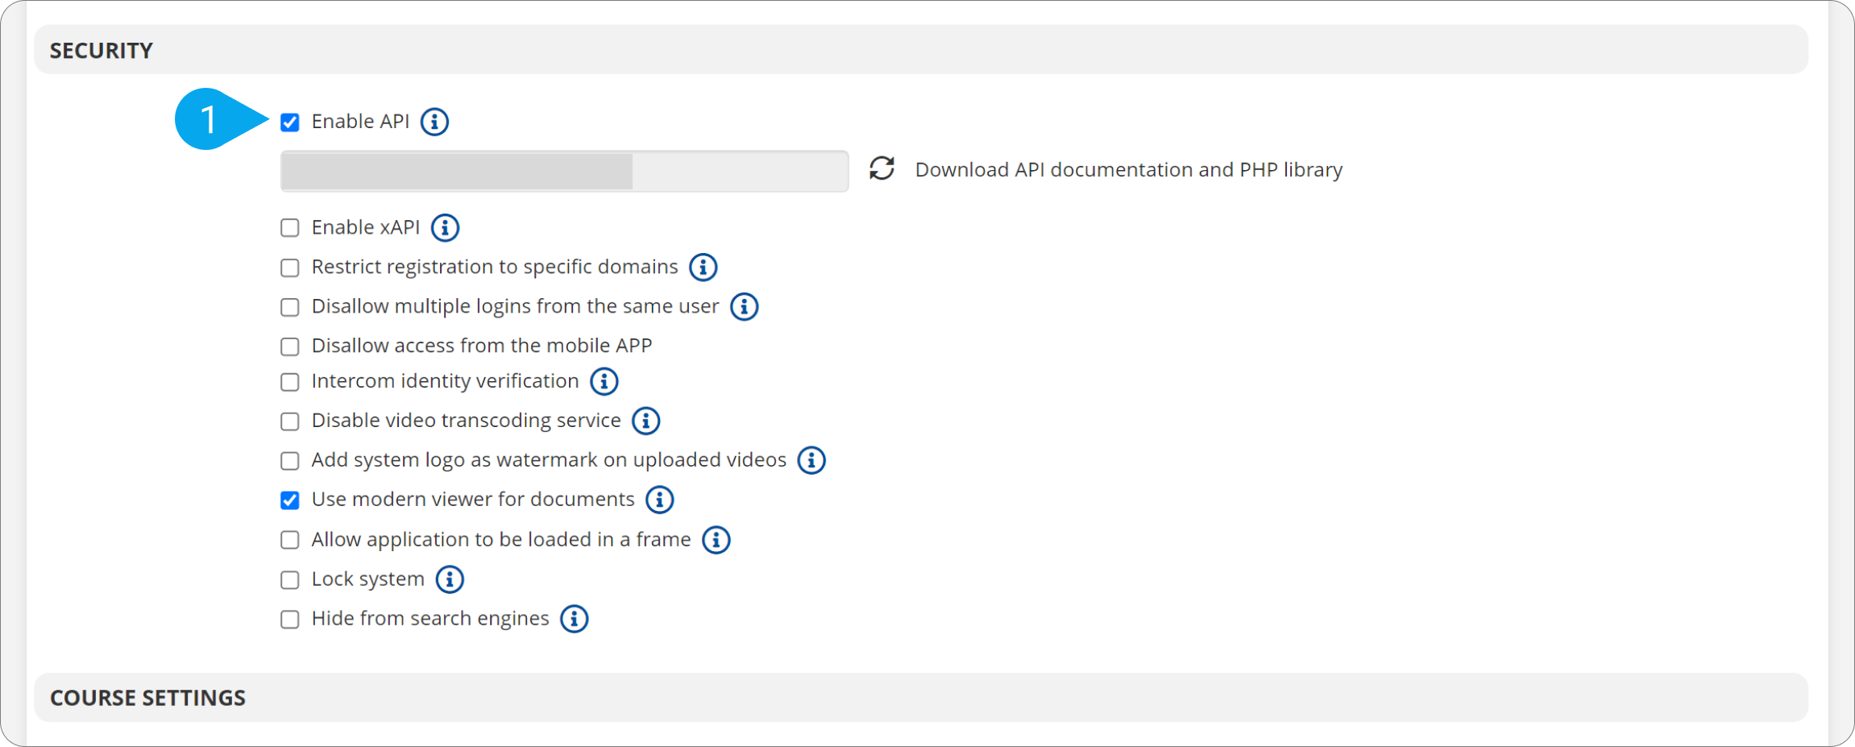Image resolution: width=1855 pixels, height=747 pixels.
Task: Toggle Intercom identity verification checkbox
Action: [290, 382]
